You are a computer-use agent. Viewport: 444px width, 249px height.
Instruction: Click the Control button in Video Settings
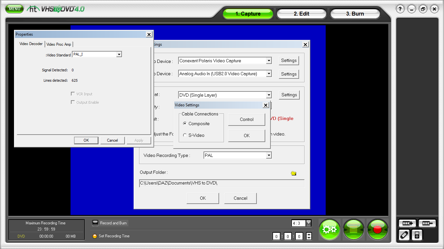[x=247, y=119]
